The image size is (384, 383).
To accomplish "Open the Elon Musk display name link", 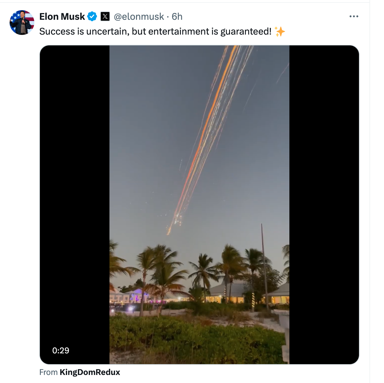I will coord(62,16).
